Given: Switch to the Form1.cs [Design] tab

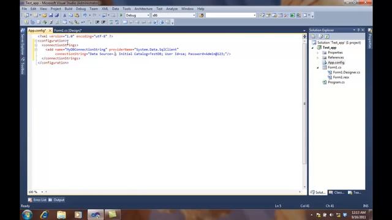Looking at the screenshot, I should 68,31.
